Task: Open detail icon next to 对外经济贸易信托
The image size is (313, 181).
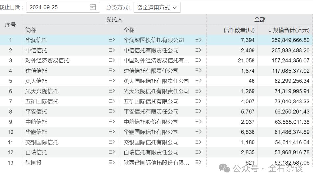Action: pos(112,60)
